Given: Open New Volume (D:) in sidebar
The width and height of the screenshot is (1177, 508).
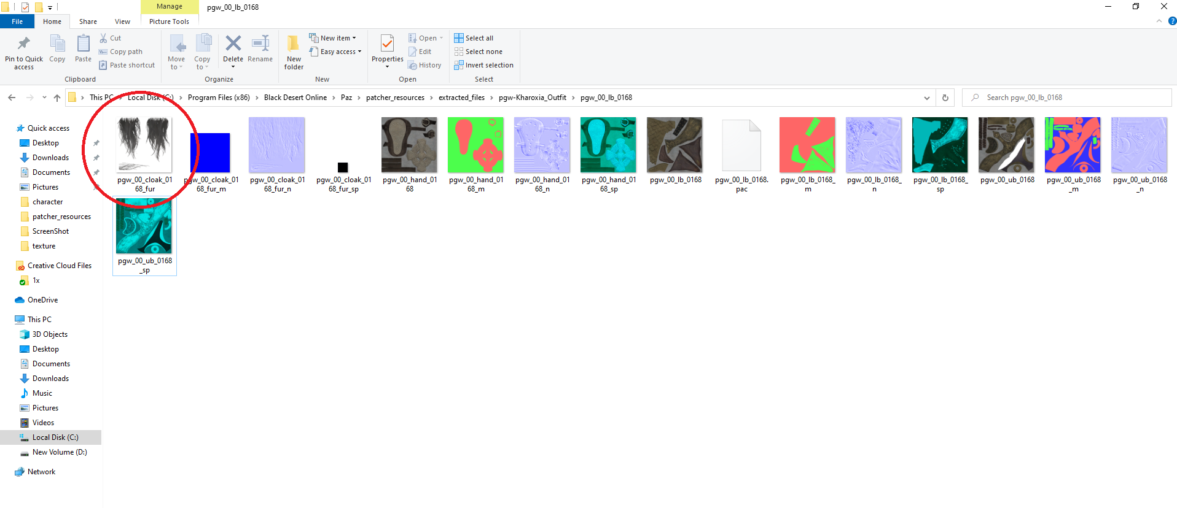Looking at the screenshot, I should pyautogui.click(x=59, y=452).
